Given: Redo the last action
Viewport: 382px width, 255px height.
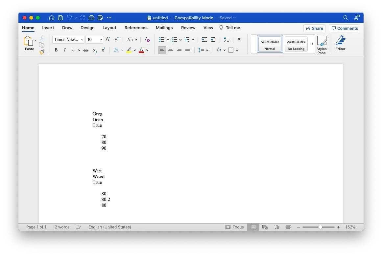Looking at the screenshot, I should [83, 18].
